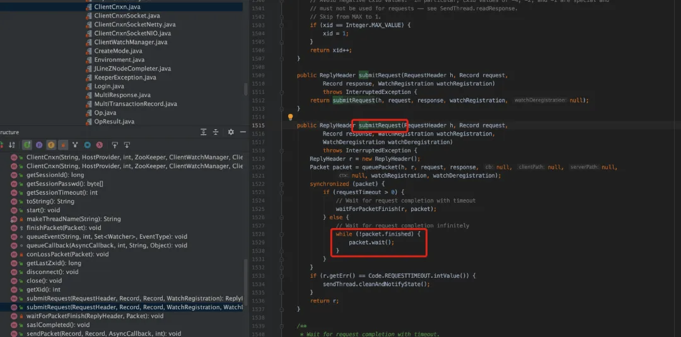Collapse the if block fold at line 1523
This screenshot has height=337, width=681.
[281, 192]
